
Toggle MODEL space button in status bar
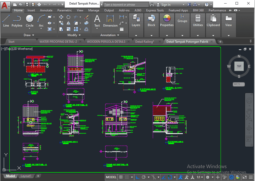tap(111, 177)
